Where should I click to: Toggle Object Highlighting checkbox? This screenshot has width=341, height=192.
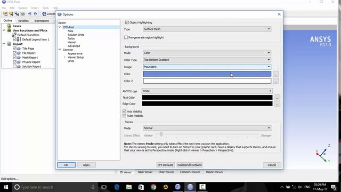click(127, 22)
